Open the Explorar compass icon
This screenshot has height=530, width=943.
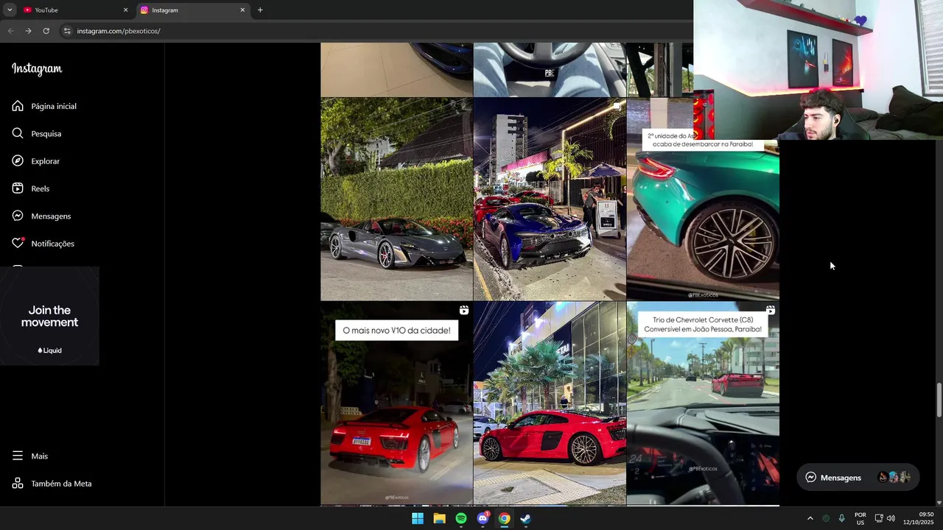(18, 160)
